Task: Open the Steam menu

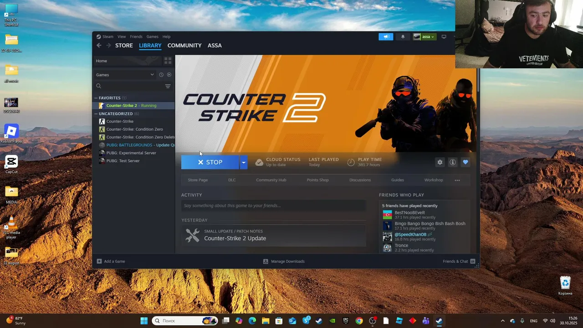Action: coord(105,36)
